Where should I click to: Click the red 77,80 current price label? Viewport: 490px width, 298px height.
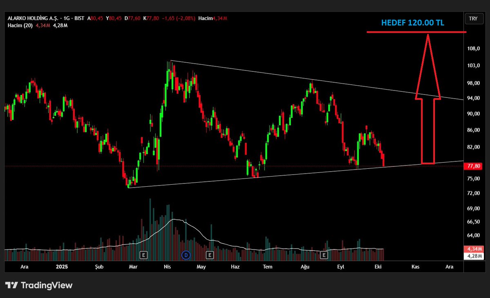click(x=474, y=166)
